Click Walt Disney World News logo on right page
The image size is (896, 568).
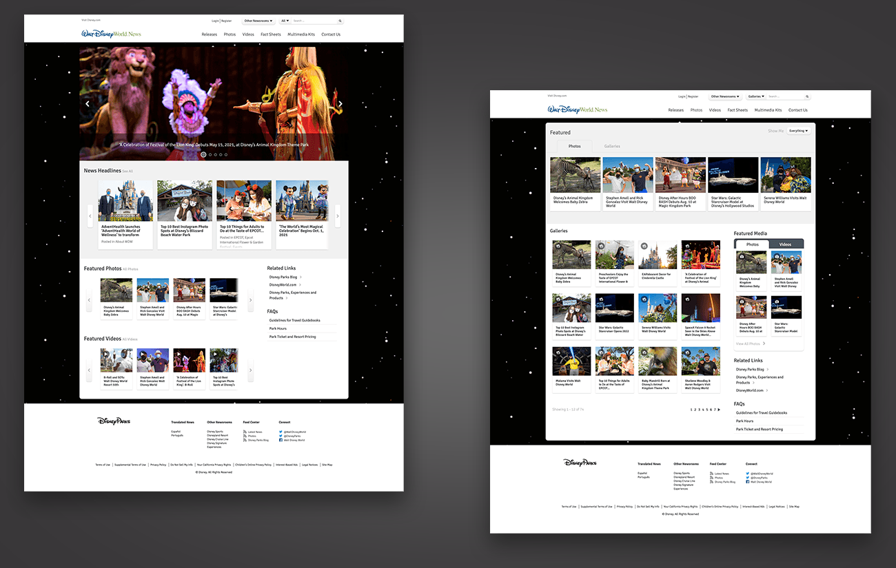[578, 109]
